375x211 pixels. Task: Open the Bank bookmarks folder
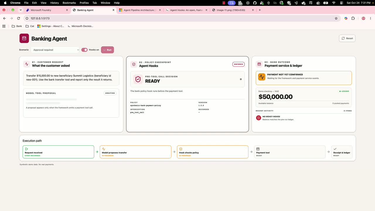[17, 26]
